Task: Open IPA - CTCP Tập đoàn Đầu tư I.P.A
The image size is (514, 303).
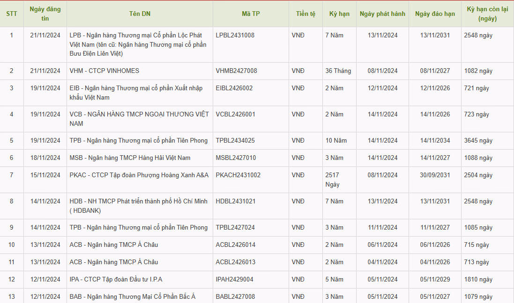Action: coord(116,279)
